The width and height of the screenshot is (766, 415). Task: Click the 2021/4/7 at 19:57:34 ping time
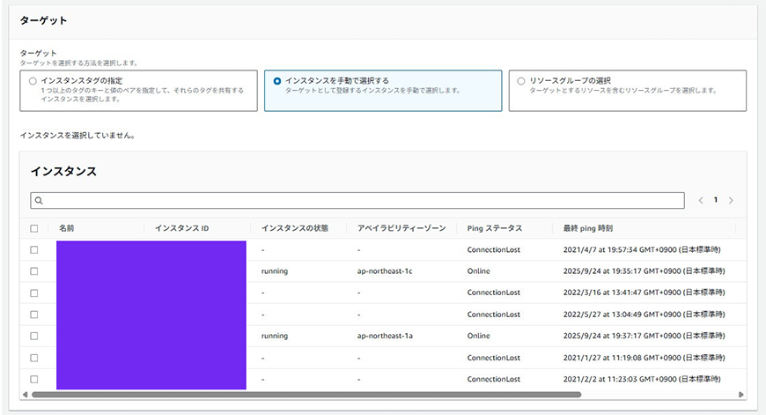pyautogui.click(x=642, y=249)
